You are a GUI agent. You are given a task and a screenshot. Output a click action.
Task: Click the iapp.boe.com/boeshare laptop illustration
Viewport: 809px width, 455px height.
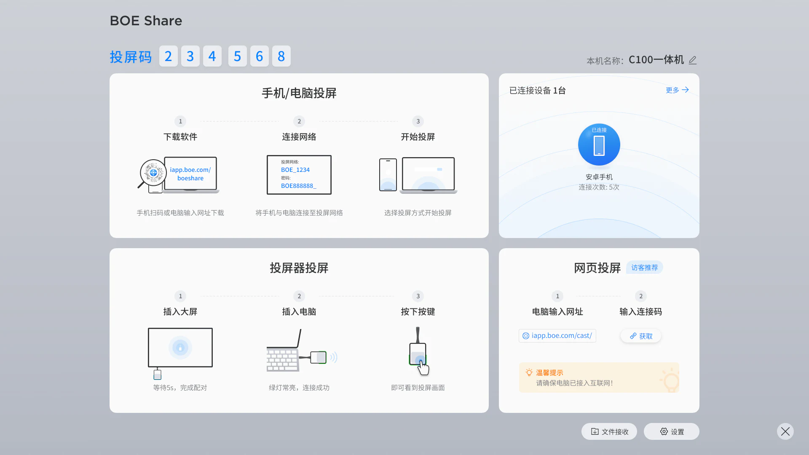click(190, 174)
